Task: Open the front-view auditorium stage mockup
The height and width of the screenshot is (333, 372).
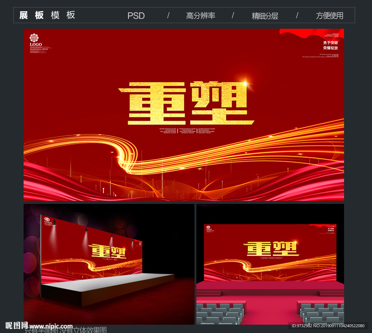Action: point(270,264)
